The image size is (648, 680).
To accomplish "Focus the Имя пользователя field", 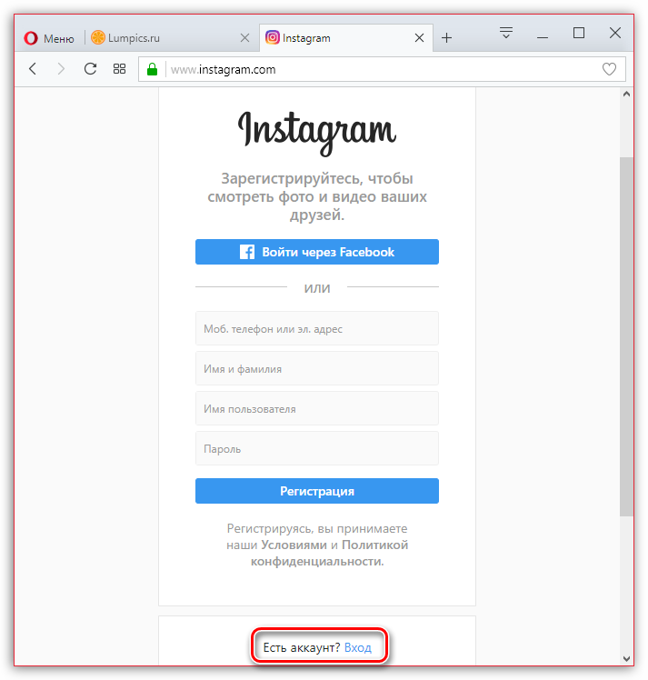I will [317, 408].
